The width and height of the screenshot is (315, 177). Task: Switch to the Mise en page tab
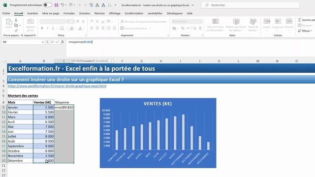coord(51,13)
